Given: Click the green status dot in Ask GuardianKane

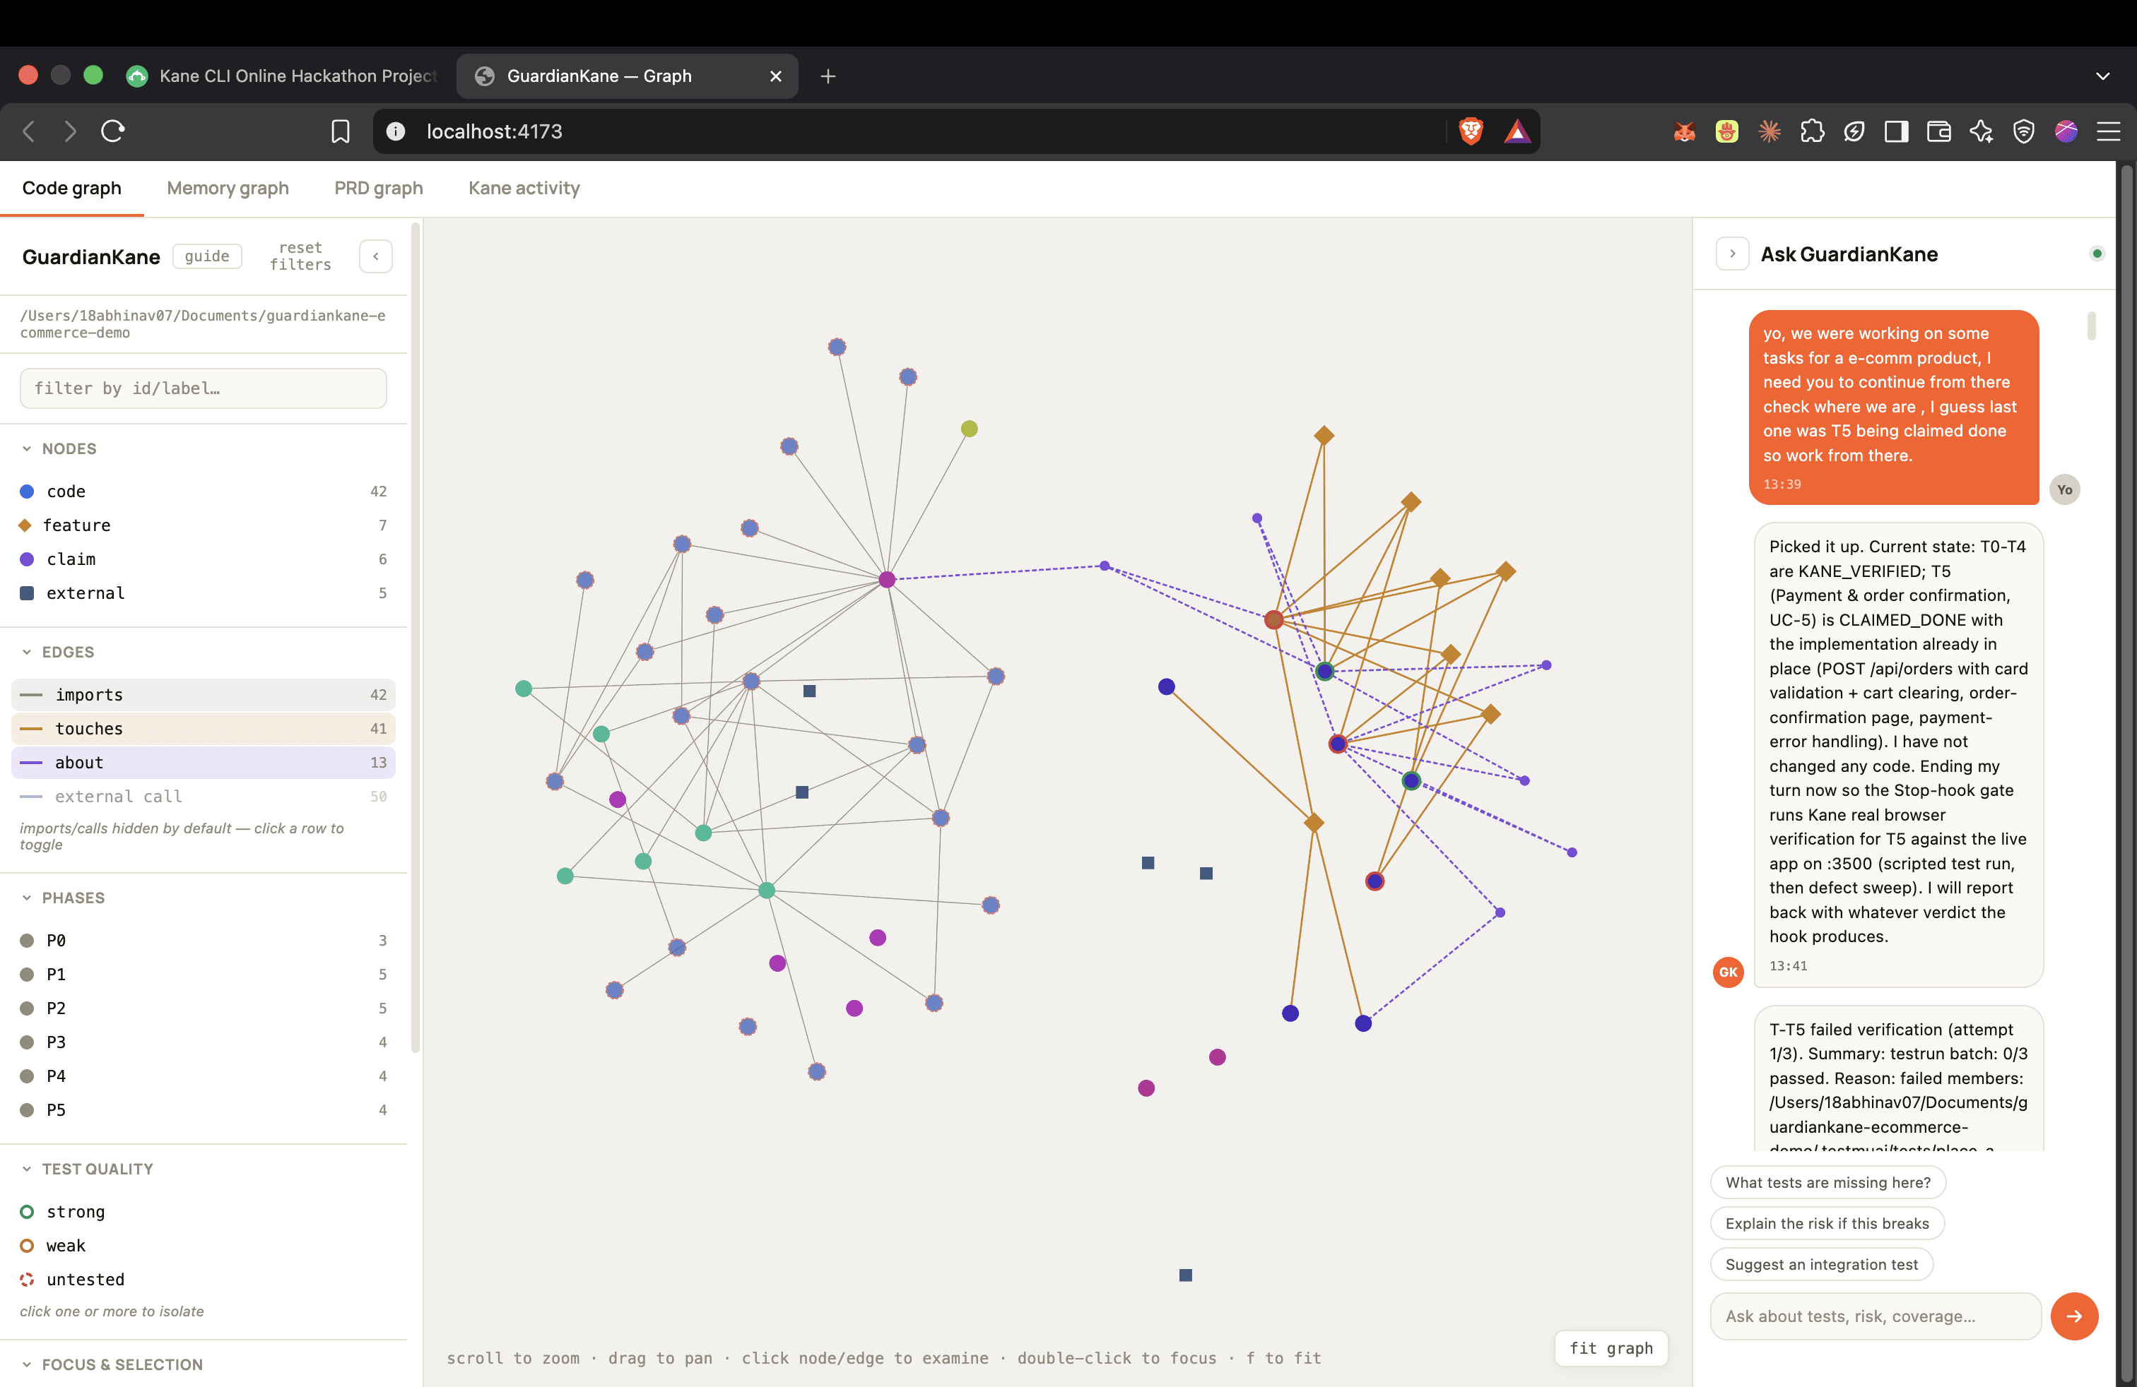Looking at the screenshot, I should (x=2097, y=254).
